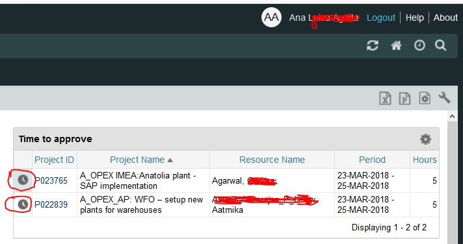Click resource name cell starting with Agarwal
Viewport: 463px width, 244px height.
click(272, 180)
